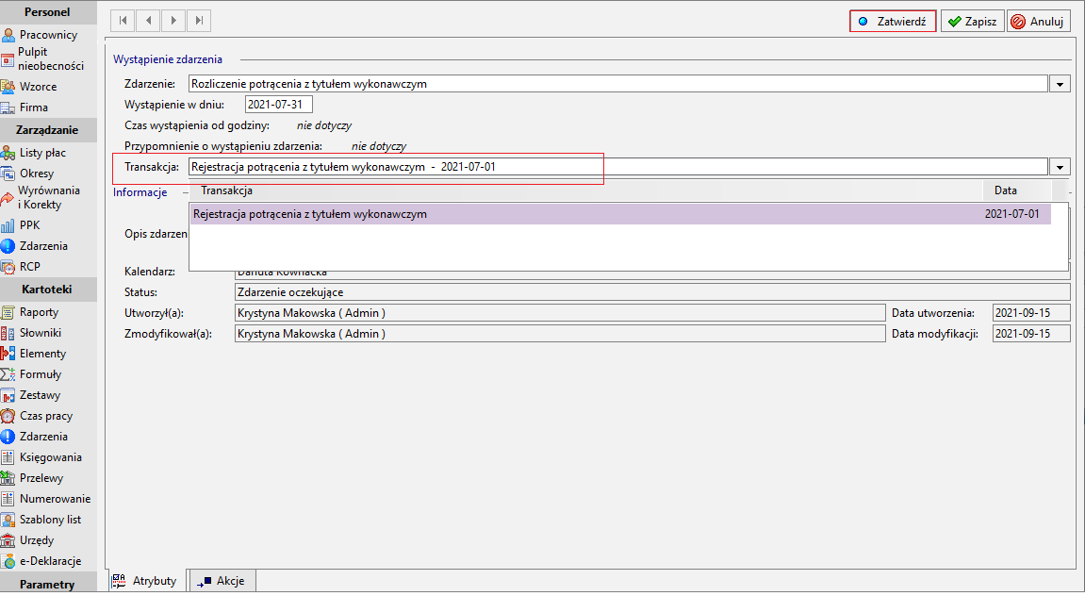Go to the next record
The height and width of the screenshot is (596, 1085).
click(x=173, y=21)
